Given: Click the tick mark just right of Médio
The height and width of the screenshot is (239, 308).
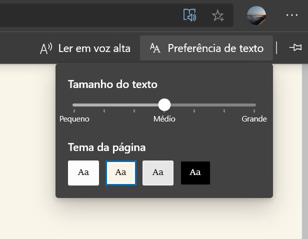Looking at the screenshot, I should (194, 111).
